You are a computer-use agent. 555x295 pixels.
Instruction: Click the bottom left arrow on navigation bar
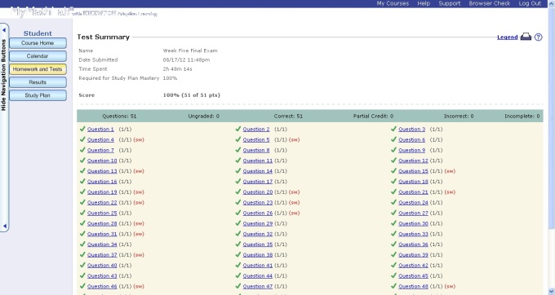tap(4, 226)
